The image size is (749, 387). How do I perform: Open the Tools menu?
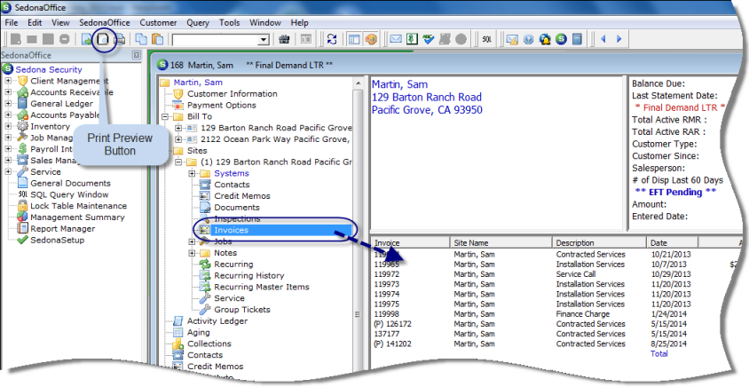229,22
